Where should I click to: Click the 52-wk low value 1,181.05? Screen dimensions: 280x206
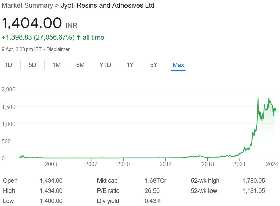pos(254,191)
